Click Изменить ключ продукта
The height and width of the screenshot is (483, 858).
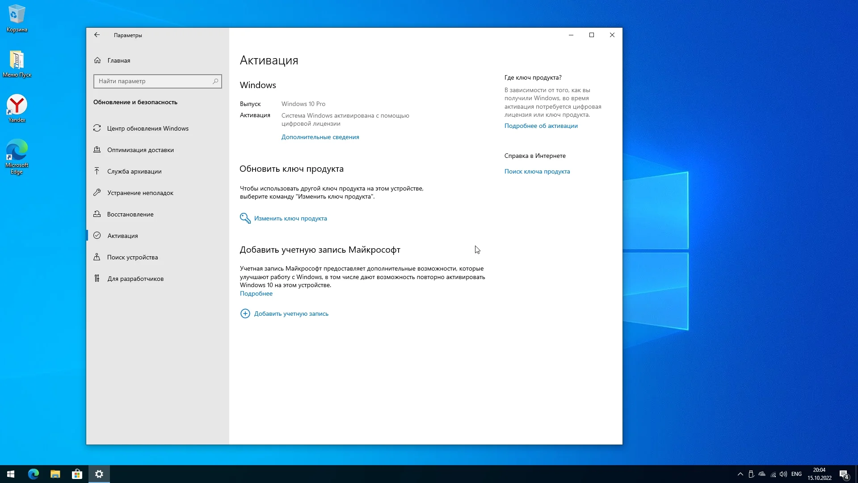290,218
